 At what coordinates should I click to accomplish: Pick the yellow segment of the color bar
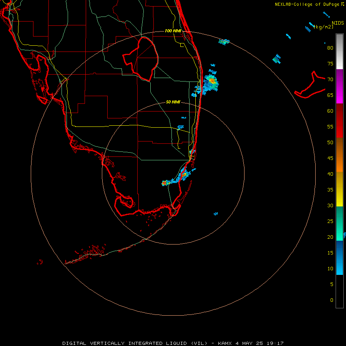[339, 189]
